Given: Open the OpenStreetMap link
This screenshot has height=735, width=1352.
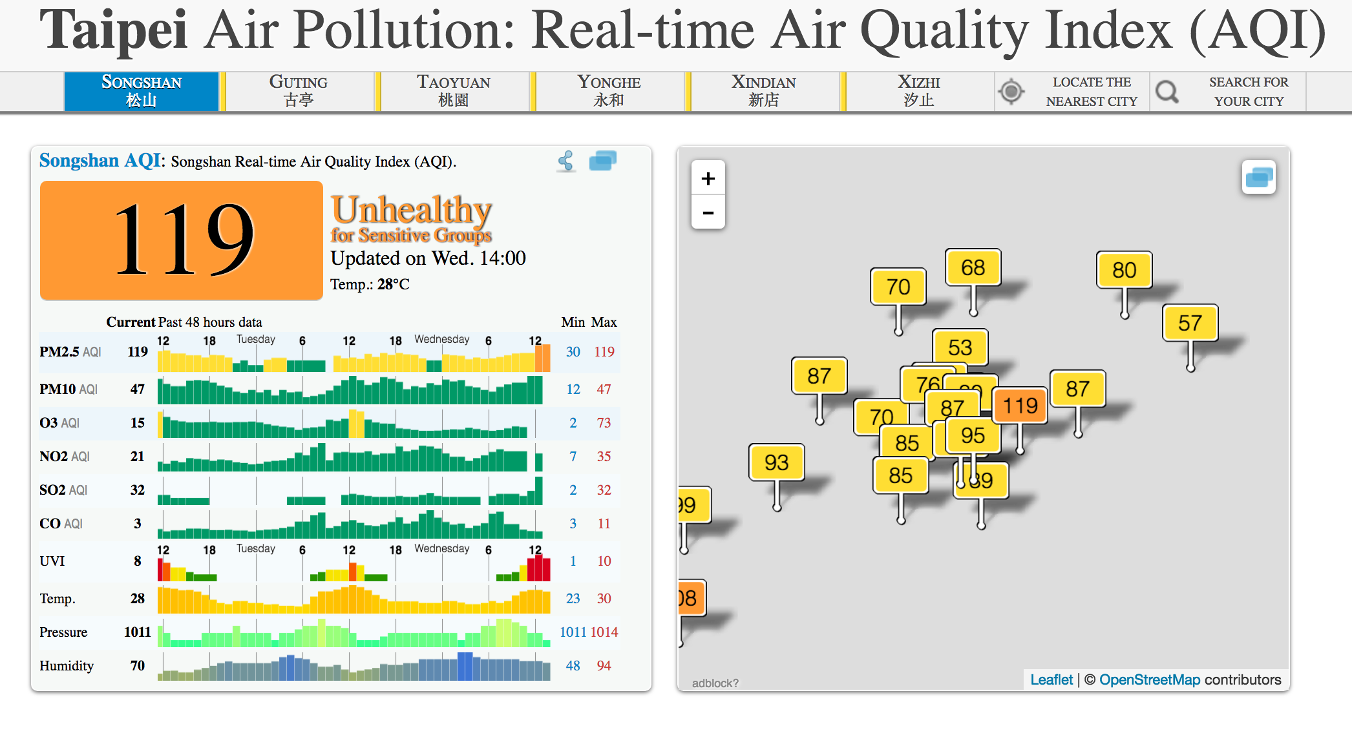Looking at the screenshot, I should (1149, 679).
